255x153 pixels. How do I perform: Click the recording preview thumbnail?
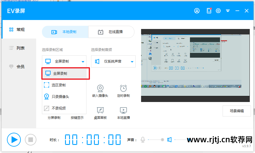tap(195, 65)
